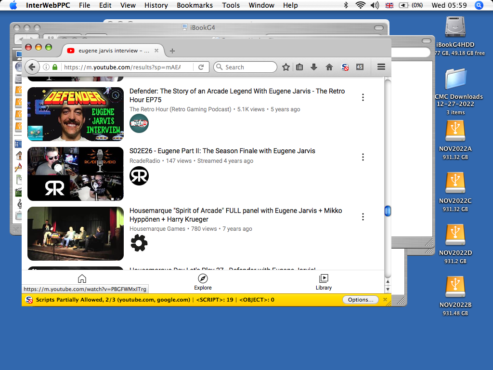Open the NoScript toolbar icon
This screenshot has height=370, width=493.
pos(345,67)
